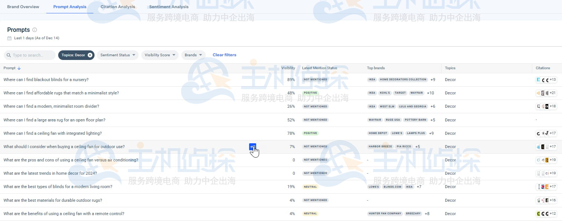Open the Prompts info tooltip icon

[x=35, y=30]
